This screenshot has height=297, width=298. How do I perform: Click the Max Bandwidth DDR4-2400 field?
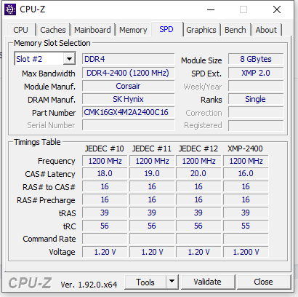tap(128, 73)
